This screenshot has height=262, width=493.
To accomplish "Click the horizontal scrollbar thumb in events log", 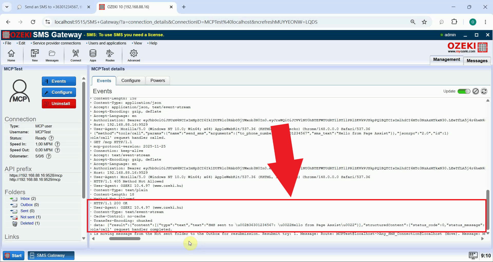I will (125, 239).
